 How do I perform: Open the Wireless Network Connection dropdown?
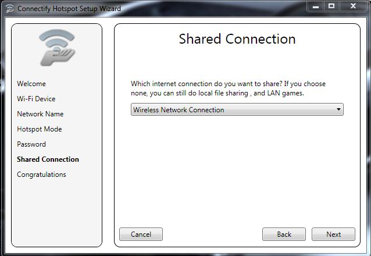(237, 109)
